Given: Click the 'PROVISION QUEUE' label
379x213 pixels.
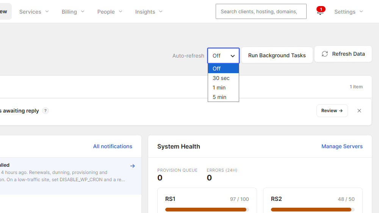Looking at the screenshot, I should tap(177, 170).
